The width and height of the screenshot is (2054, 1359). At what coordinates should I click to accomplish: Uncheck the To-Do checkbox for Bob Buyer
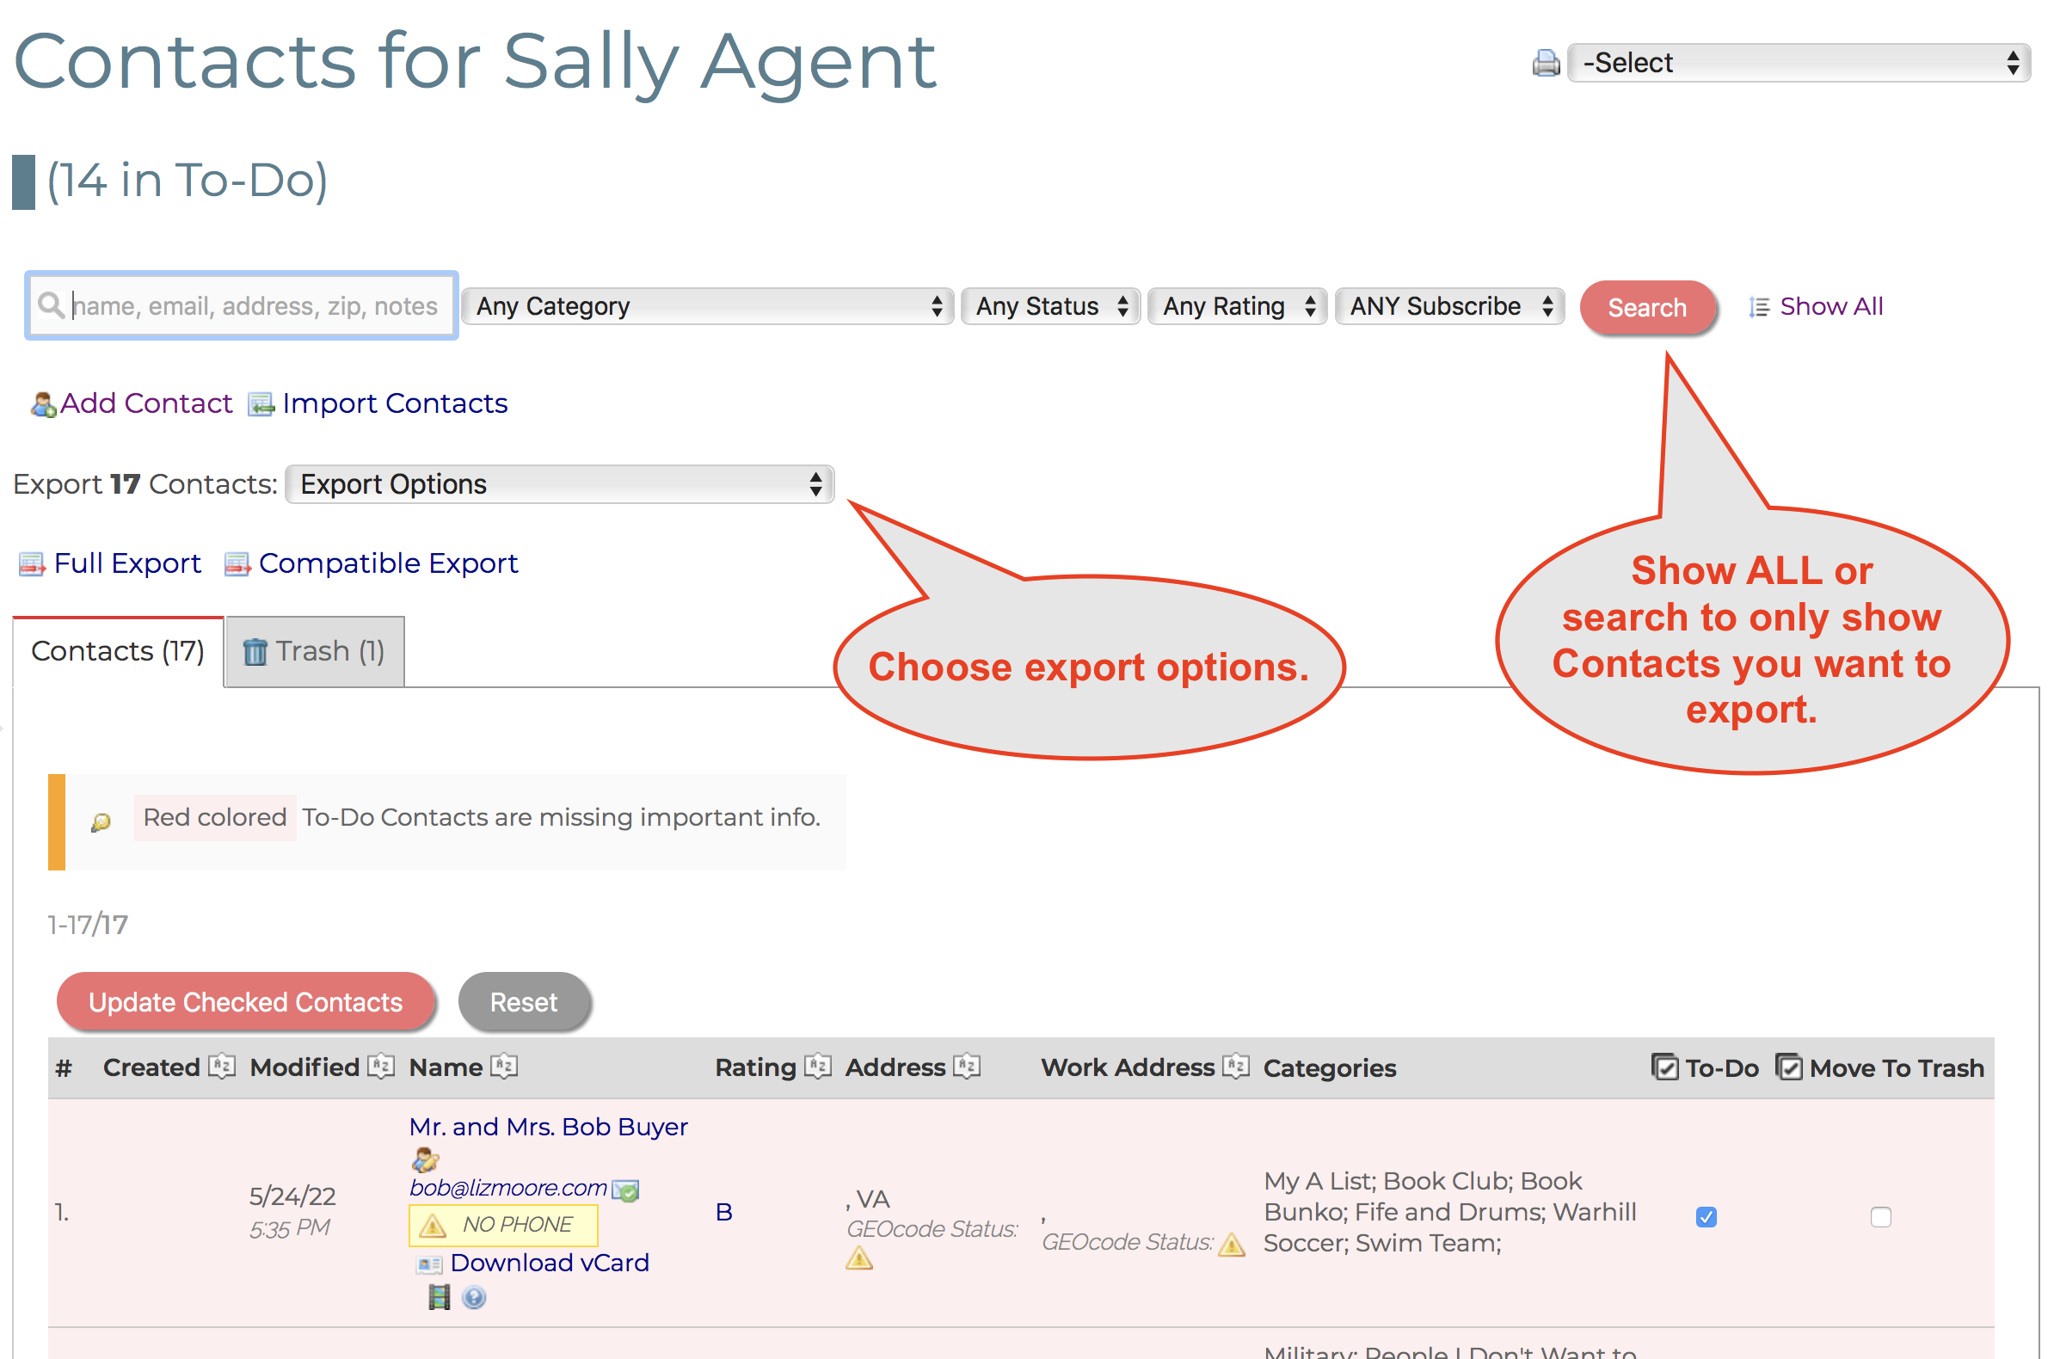(1705, 1217)
